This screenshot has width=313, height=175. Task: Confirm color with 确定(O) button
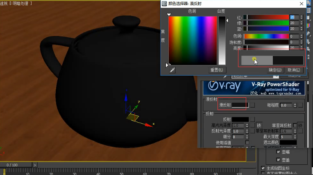click(275, 70)
